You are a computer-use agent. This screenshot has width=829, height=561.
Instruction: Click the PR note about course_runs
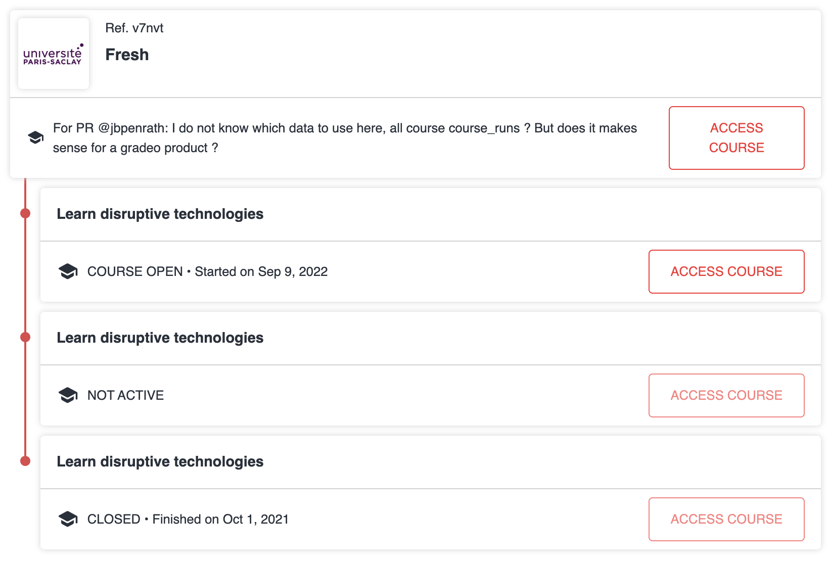(345, 137)
